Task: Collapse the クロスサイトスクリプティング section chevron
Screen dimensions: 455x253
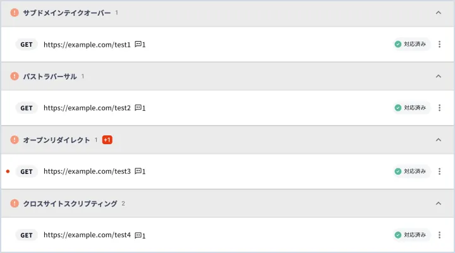Action: point(439,203)
